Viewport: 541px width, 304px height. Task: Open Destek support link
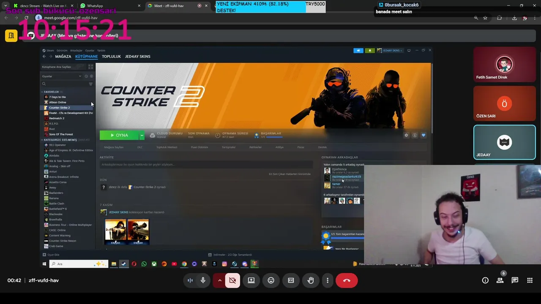[322, 147]
